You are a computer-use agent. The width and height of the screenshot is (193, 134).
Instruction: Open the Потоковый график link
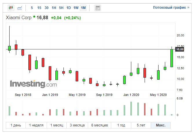(171, 8)
